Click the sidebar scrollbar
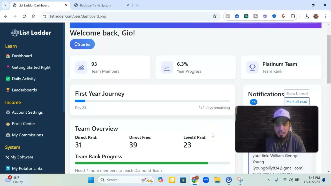This screenshot has width=331, height=186. pyautogui.click(x=64, y=67)
